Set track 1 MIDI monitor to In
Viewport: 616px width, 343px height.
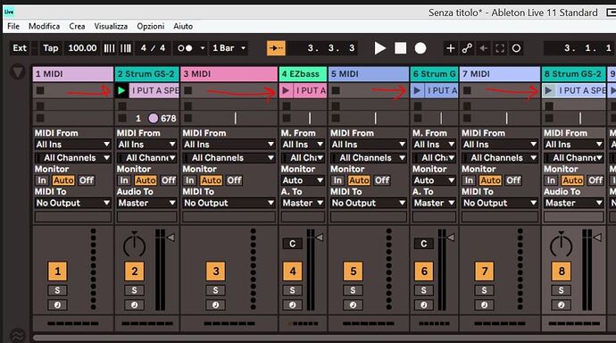click(x=42, y=180)
